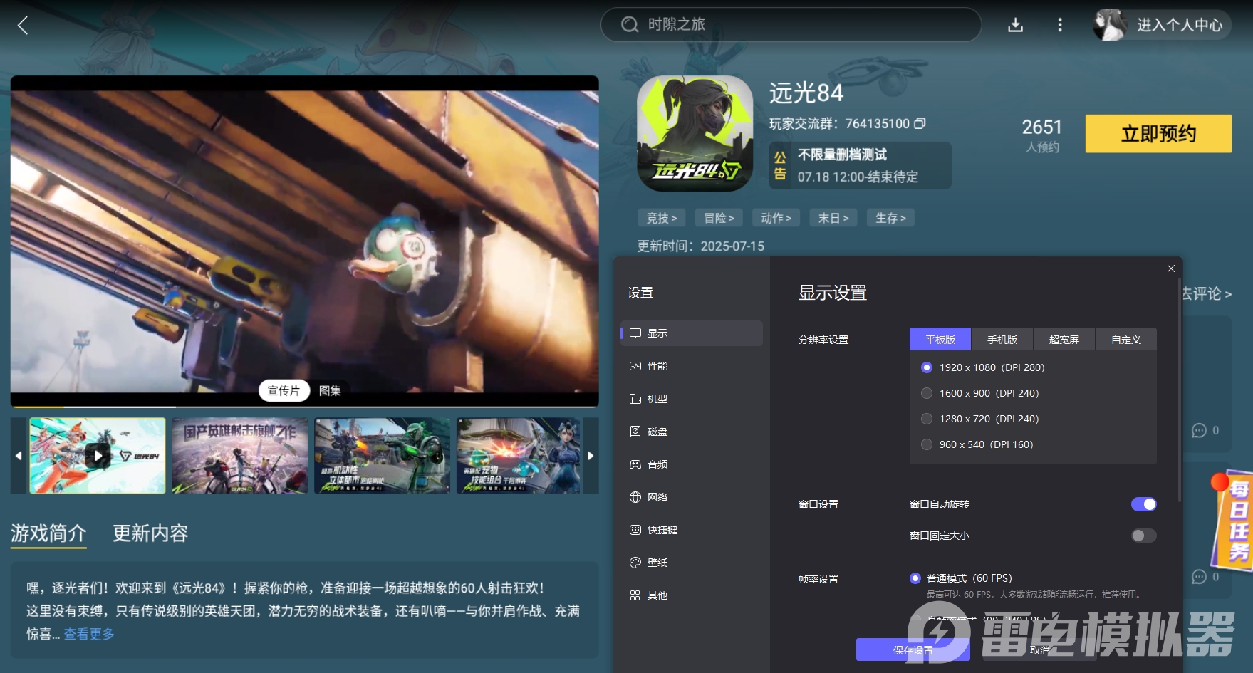This screenshot has height=673, width=1253.
Task: Switch to the 手机版 resolution tab
Action: click(1002, 339)
